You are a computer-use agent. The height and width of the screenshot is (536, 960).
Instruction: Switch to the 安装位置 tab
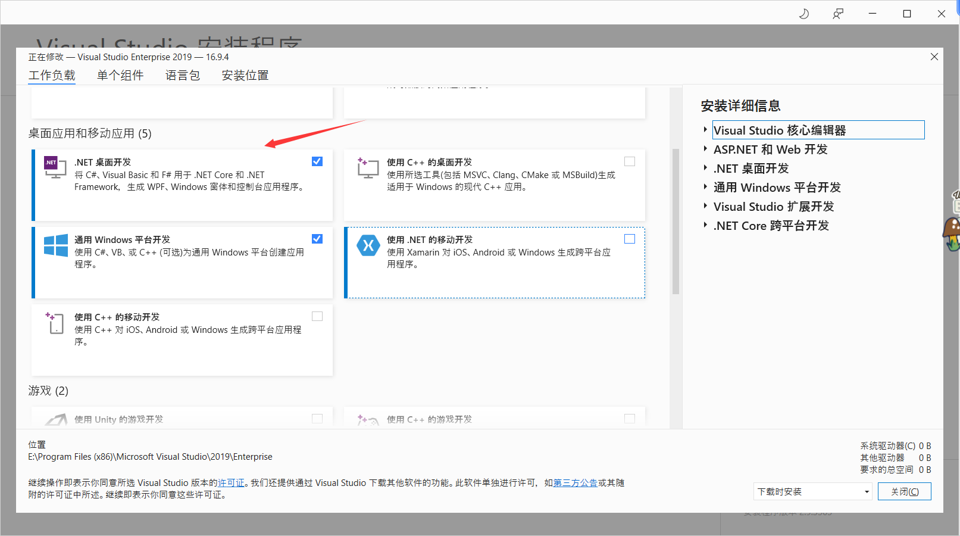point(245,76)
